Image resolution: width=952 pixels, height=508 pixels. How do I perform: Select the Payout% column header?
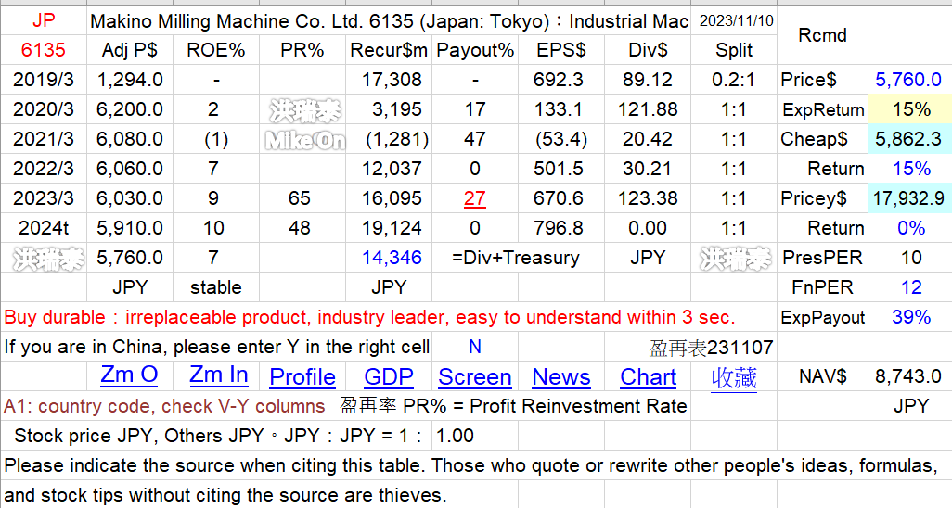point(475,50)
